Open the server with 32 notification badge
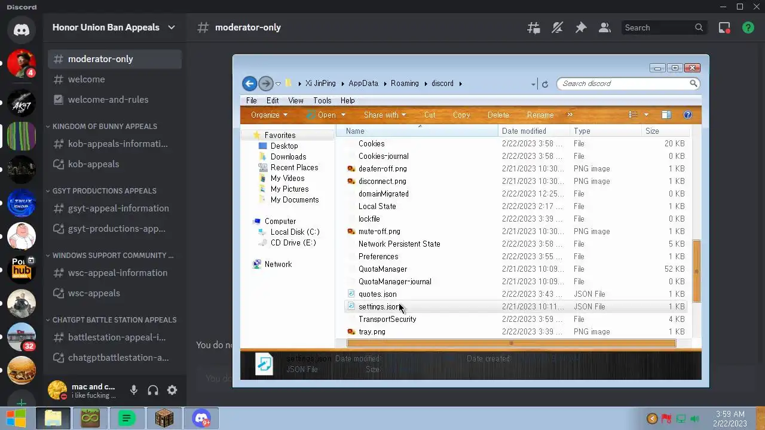Viewport: 765px width, 430px height. point(22,337)
